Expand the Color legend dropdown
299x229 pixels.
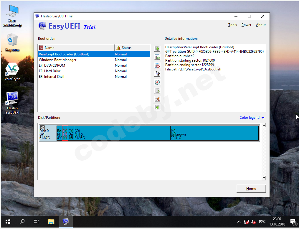tap(252, 118)
